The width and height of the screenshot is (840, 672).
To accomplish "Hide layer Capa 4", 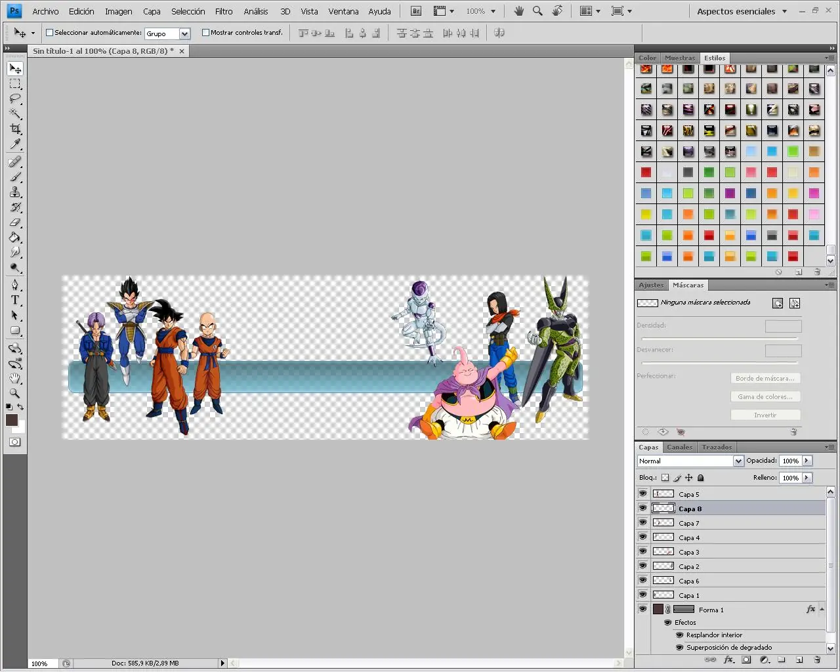I will tap(643, 537).
